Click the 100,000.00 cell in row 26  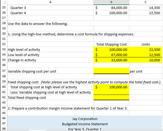111,13
